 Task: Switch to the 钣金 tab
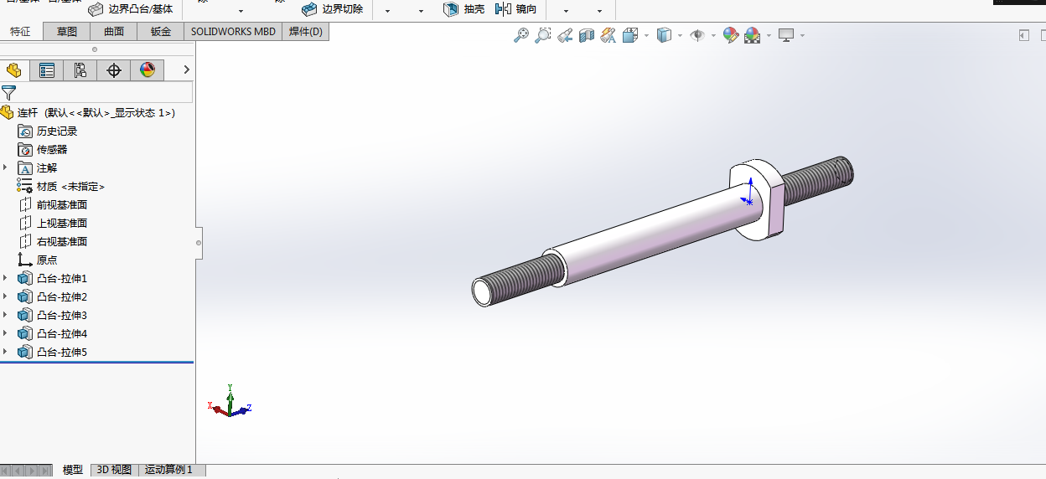coord(161,32)
